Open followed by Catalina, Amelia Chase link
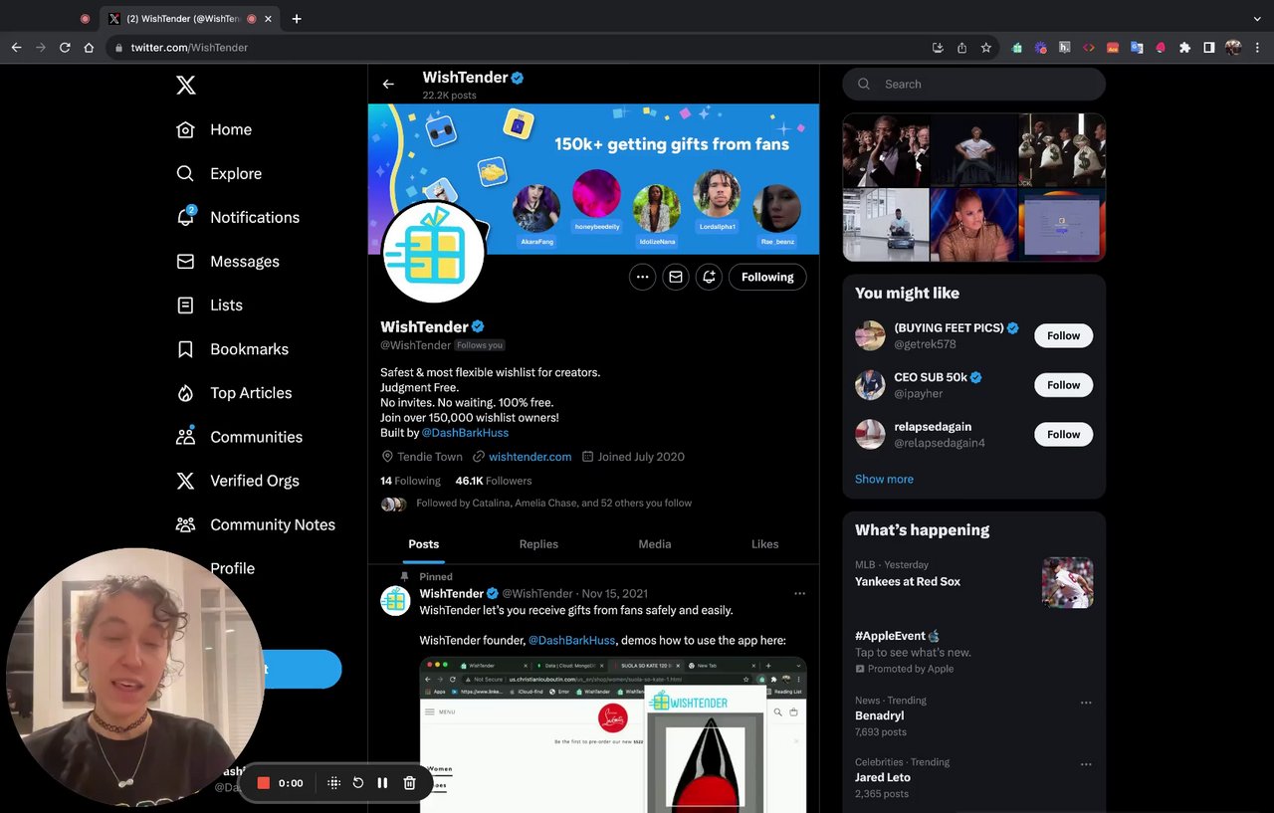This screenshot has width=1274, height=813. 553,504
